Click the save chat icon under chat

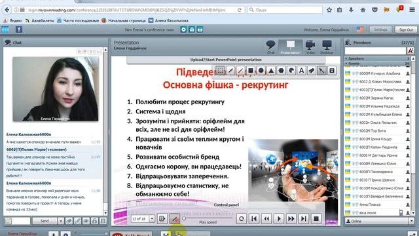[103, 221]
